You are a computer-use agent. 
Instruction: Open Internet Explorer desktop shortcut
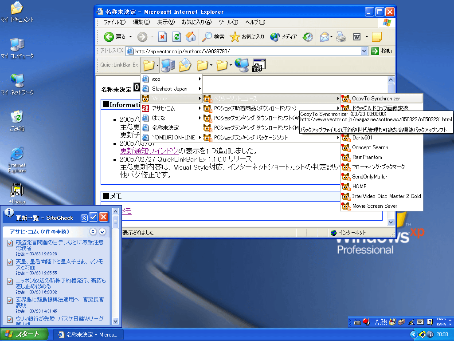click(17, 160)
